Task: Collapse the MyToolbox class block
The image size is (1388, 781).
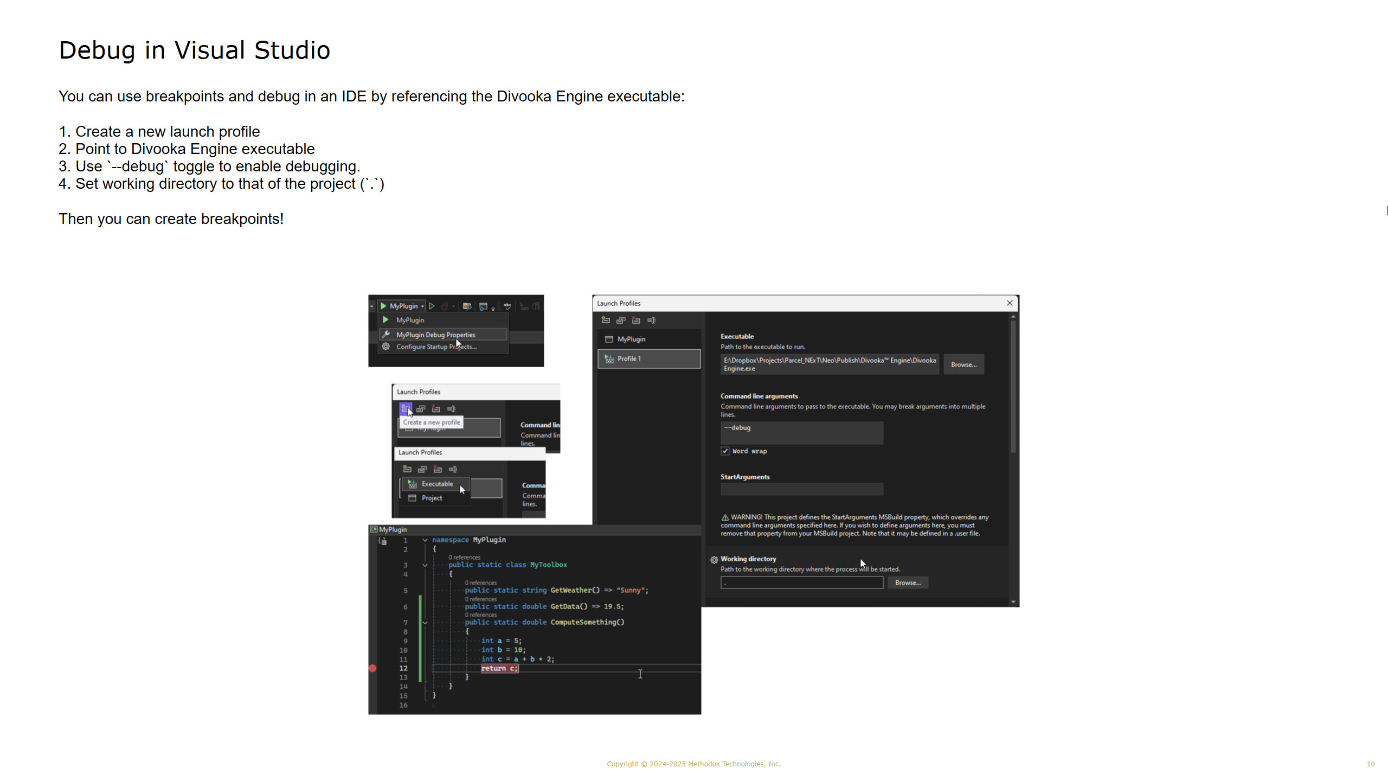Action: point(425,565)
